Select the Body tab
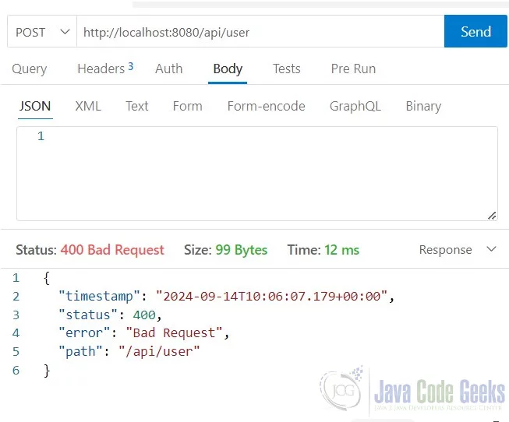The width and height of the screenshot is (509, 422). click(228, 69)
